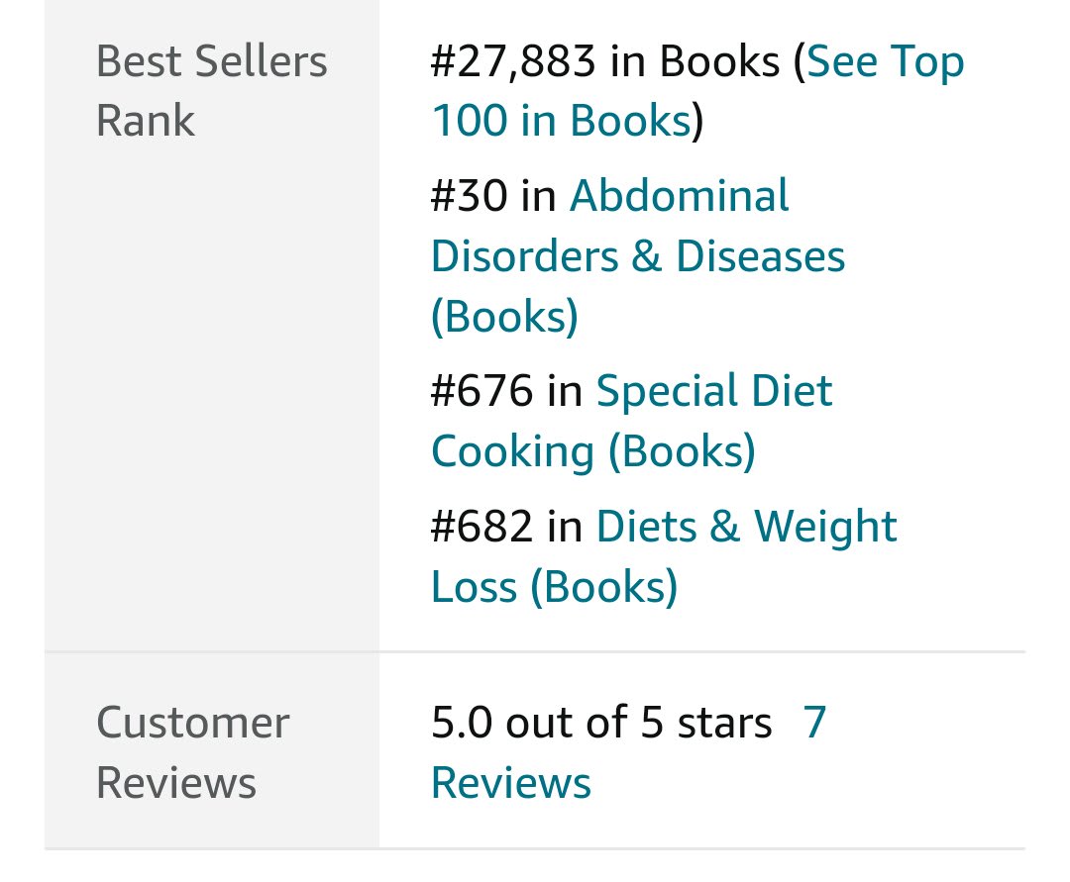Open Abdominal Disorders & Diseases (Books) category
This screenshot has width=1070, height=882.
[638, 255]
